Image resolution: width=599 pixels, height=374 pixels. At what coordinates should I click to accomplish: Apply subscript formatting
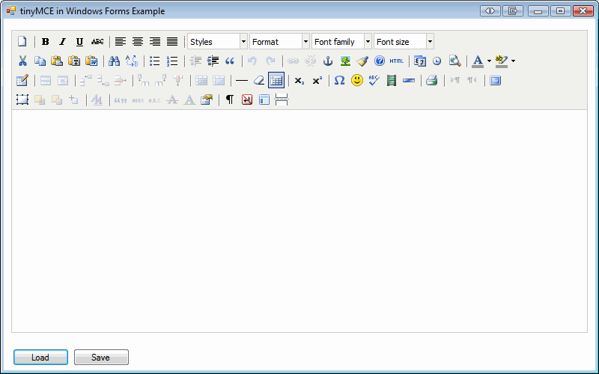[299, 81]
